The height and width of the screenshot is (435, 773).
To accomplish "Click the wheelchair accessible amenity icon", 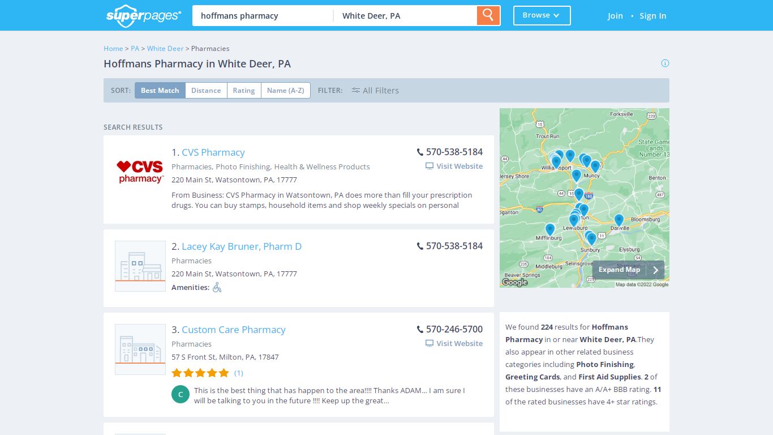I will point(217,288).
